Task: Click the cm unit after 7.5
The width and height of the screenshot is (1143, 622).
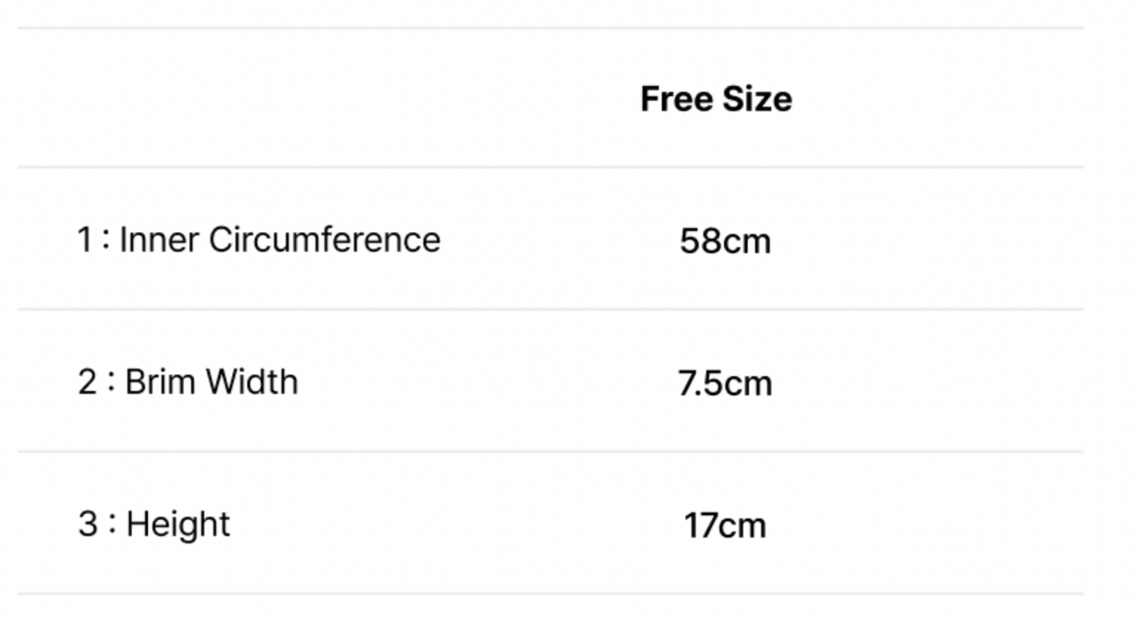Action: (x=748, y=385)
